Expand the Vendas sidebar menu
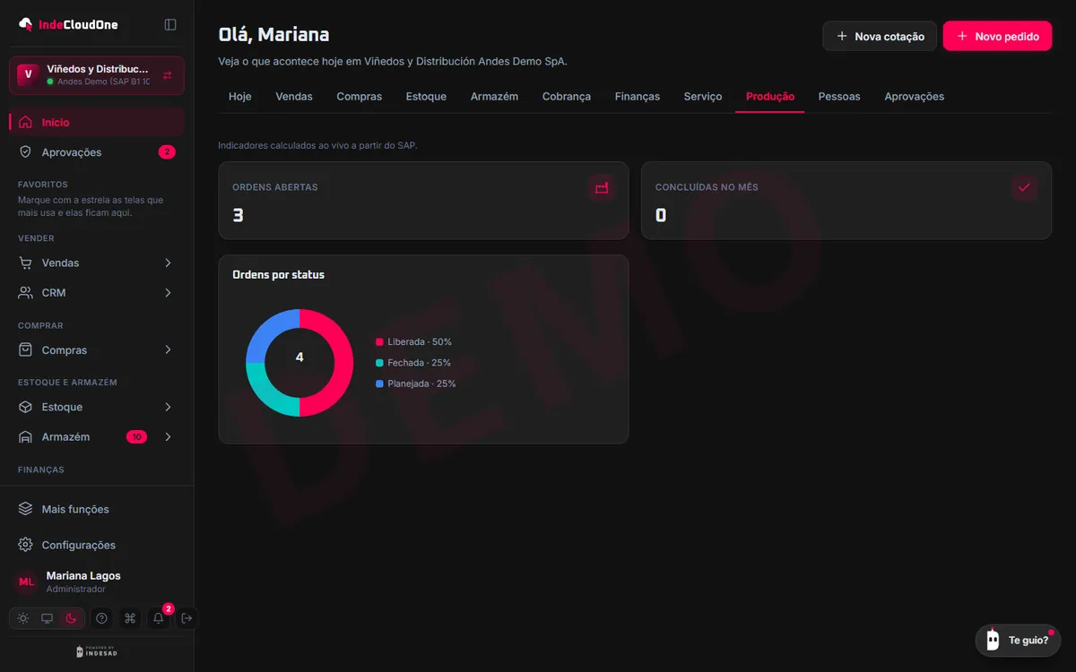This screenshot has height=672, width=1076. 97,263
